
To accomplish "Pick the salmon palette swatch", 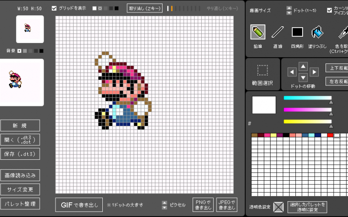I will tap(292, 135).
